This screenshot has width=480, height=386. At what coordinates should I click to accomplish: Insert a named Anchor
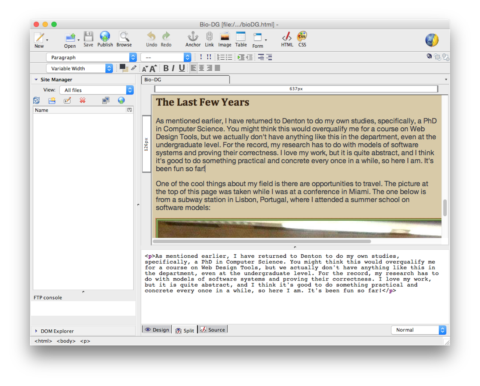tap(193, 40)
